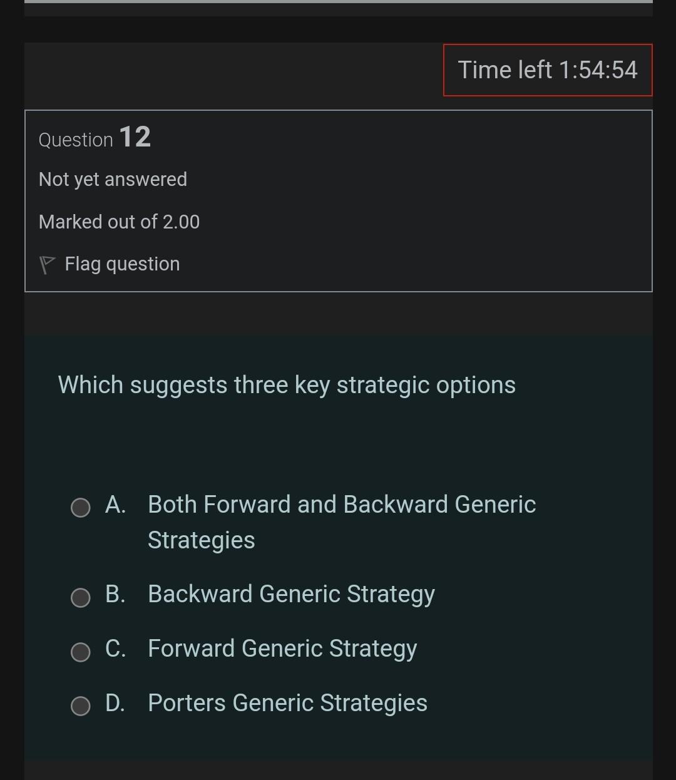Click the Time left 1:54:54 timer box

click(548, 69)
